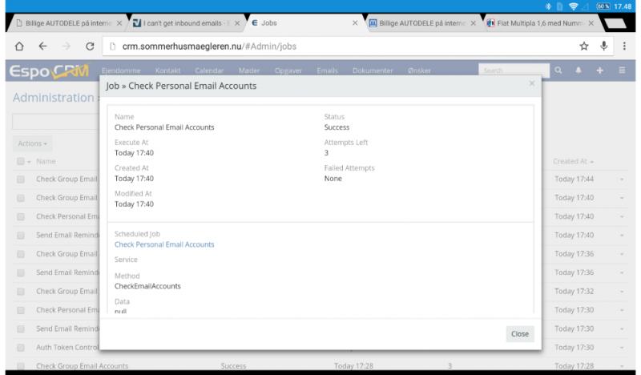Tick the select-all checkbox beside Name header
This screenshot has width=641, height=375.
20,161
